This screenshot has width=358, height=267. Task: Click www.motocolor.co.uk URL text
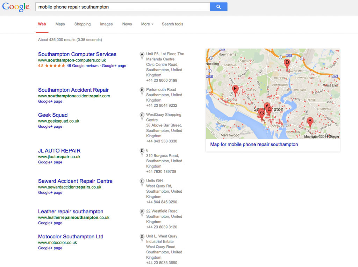click(58, 243)
